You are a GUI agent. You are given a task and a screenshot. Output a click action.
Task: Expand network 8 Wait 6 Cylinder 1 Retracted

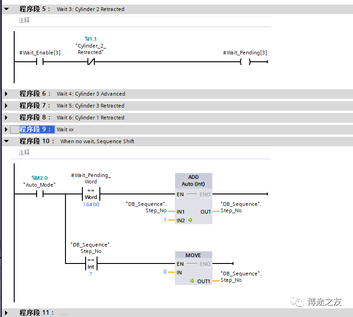point(6,118)
